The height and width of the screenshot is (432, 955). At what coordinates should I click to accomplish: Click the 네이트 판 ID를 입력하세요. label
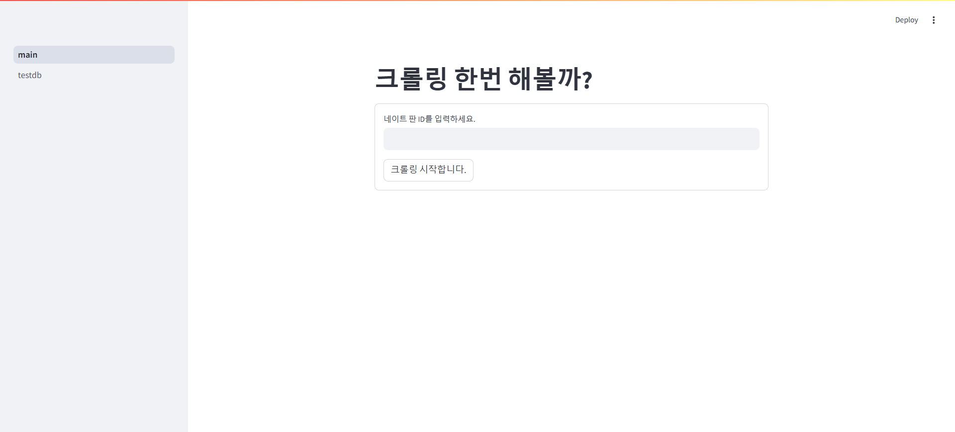click(429, 119)
